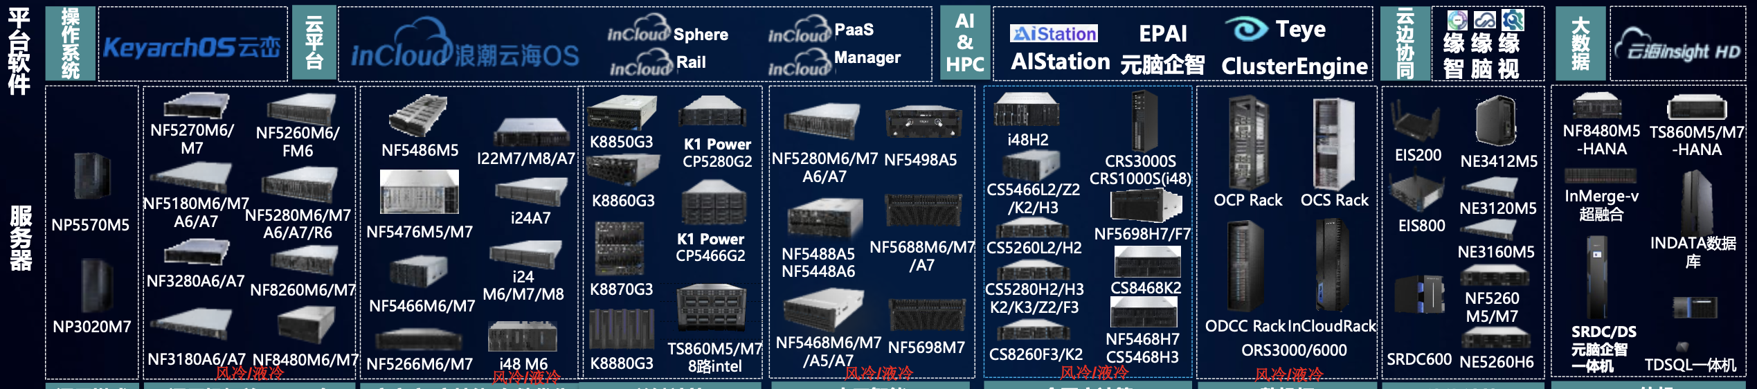Click the Teye eye logo
This screenshot has width=1757, height=389.
point(1247,29)
